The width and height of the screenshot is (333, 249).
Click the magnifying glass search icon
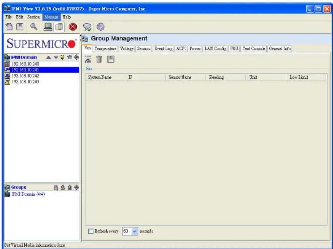tap(33, 27)
